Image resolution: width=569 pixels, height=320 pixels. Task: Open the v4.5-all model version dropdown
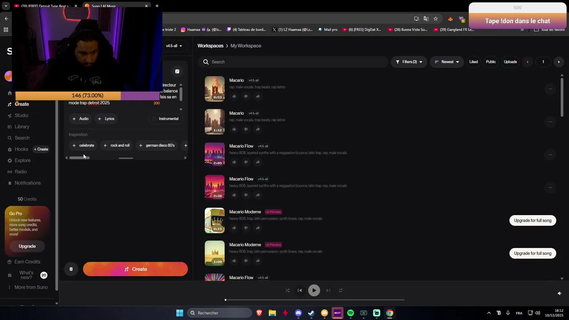click(x=174, y=46)
